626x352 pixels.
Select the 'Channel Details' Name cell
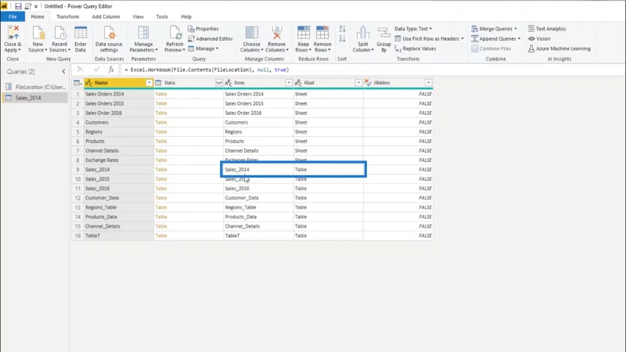119,151
